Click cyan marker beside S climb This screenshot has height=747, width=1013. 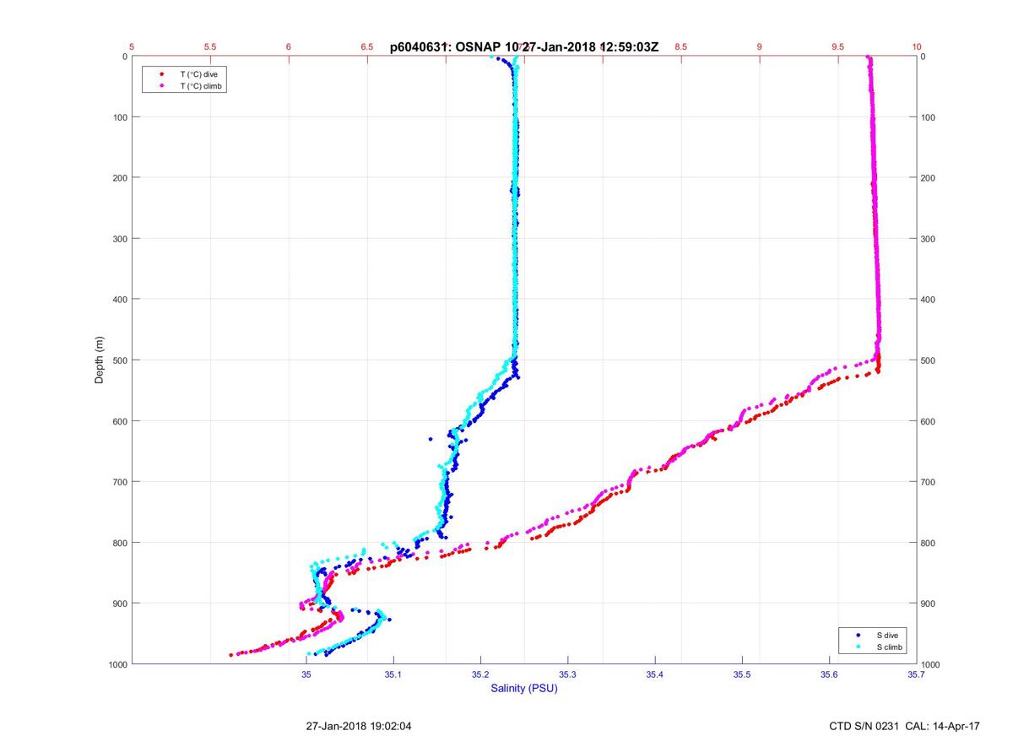(x=858, y=647)
